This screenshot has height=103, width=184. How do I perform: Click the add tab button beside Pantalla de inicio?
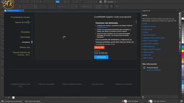pyautogui.click(x=23, y=11)
